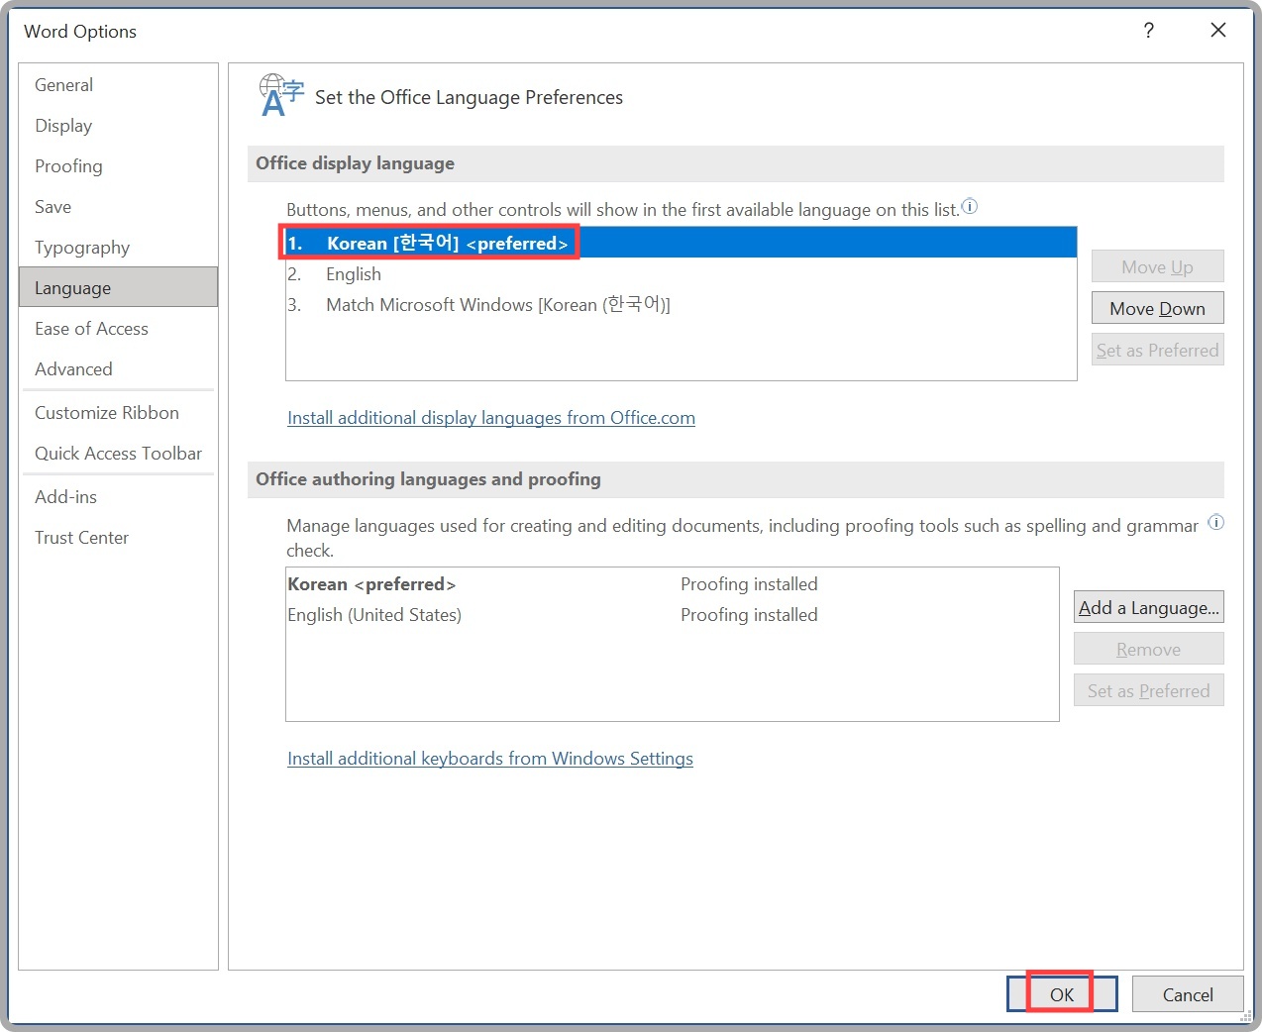Image resolution: width=1262 pixels, height=1032 pixels.
Task: Open the Trust Center category
Action: coord(118,538)
